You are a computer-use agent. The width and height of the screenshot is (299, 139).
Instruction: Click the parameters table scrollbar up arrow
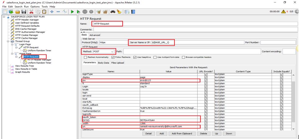pyautogui.click(x=293, y=75)
